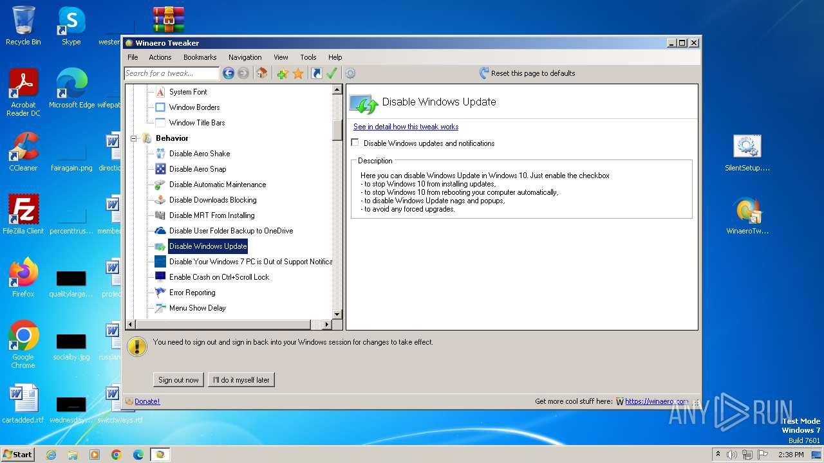Select Disable Windows Update tree item
The width and height of the screenshot is (824, 463).
(x=208, y=246)
